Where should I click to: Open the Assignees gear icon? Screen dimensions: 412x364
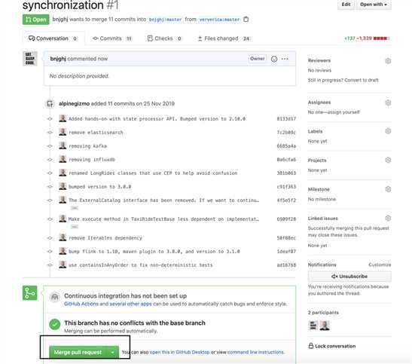click(x=388, y=102)
